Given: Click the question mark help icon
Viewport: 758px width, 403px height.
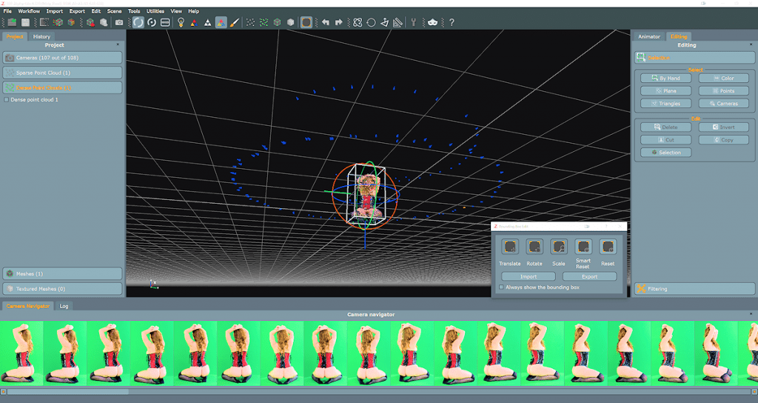Looking at the screenshot, I should (451, 22).
